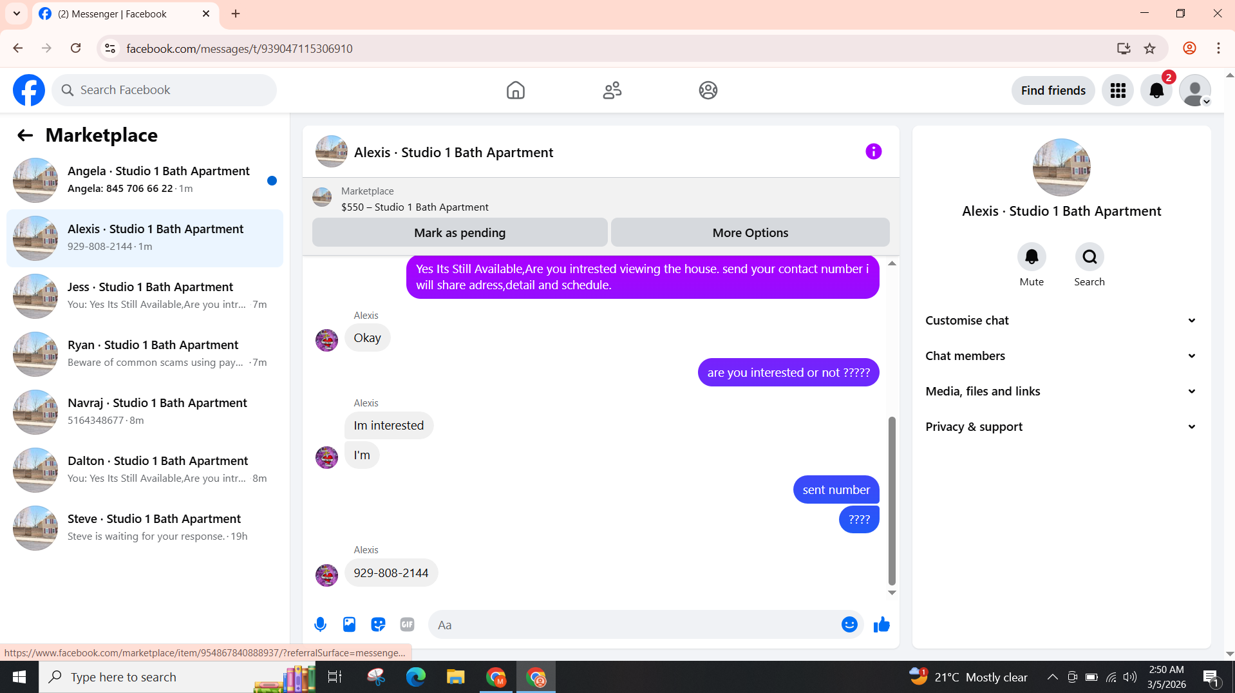Open Ryan Studio 1 Bath Apartment chat
The width and height of the screenshot is (1235, 693).
145,354
